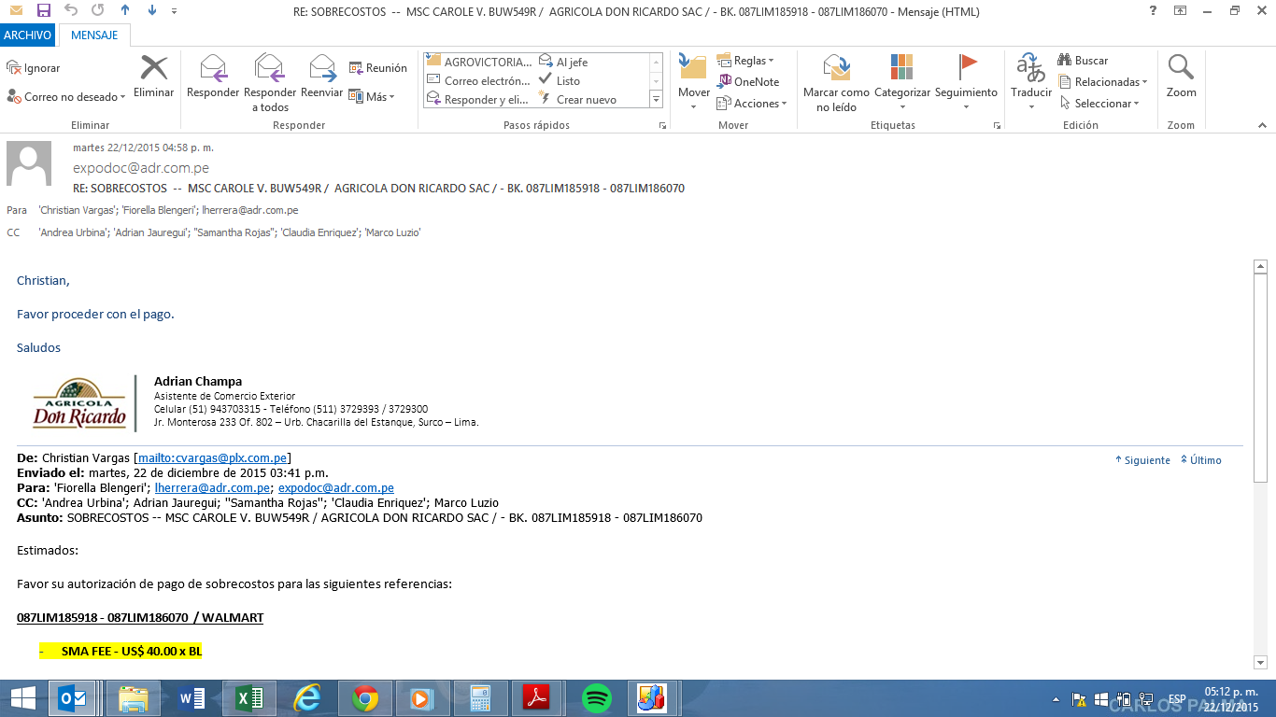Expand the Seguimiento flag dropdown

(967, 105)
